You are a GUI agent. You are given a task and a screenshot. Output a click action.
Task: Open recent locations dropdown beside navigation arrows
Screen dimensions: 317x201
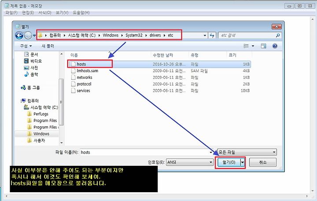click(34, 36)
